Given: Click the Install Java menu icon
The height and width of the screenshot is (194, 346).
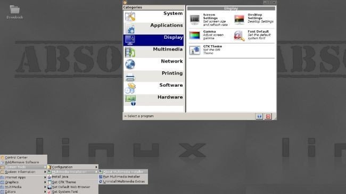Looking at the screenshot, I should coord(50,177).
